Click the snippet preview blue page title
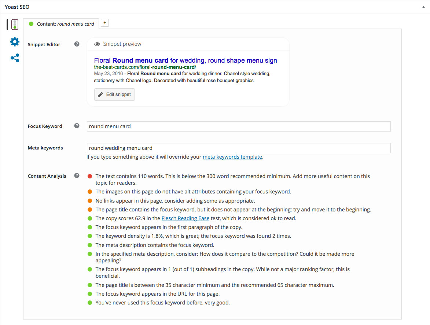This screenshot has width=430, height=325. tap(185, 60)
